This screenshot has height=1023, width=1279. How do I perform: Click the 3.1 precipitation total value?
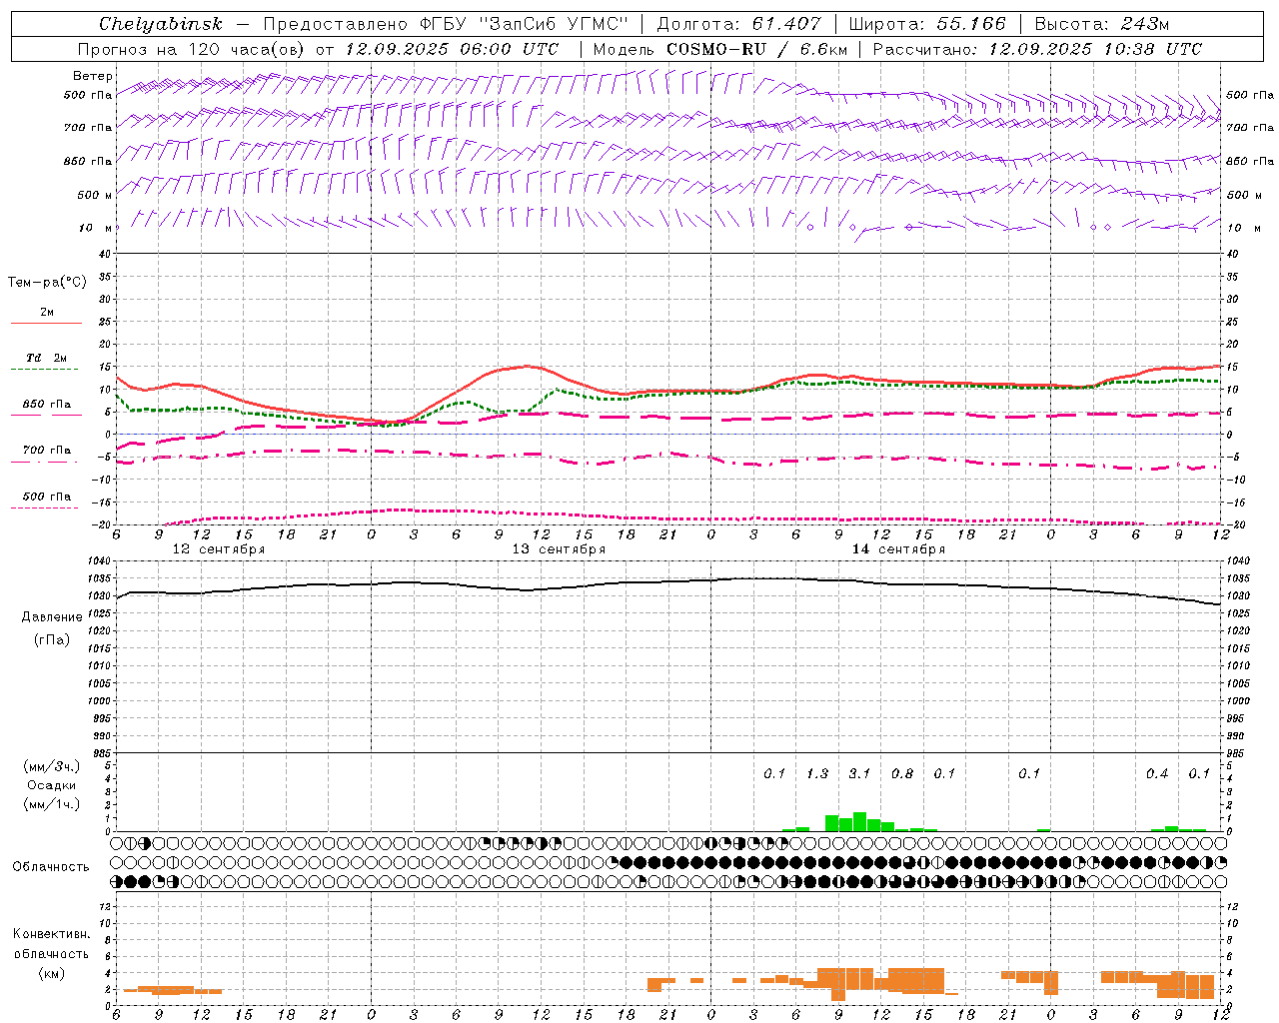859,773
